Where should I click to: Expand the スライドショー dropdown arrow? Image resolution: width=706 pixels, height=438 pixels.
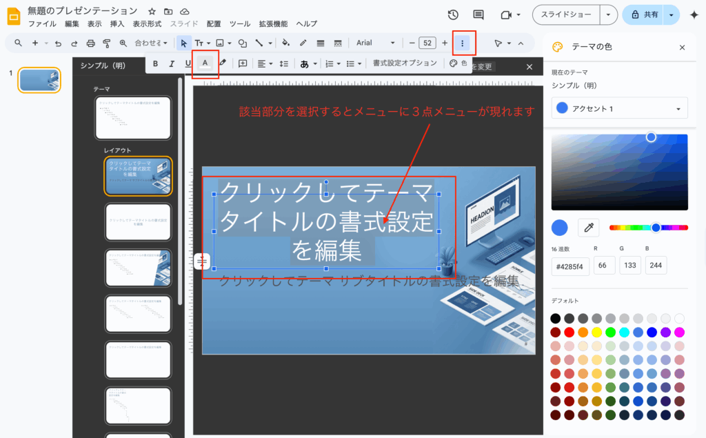(x=608, y=14)
